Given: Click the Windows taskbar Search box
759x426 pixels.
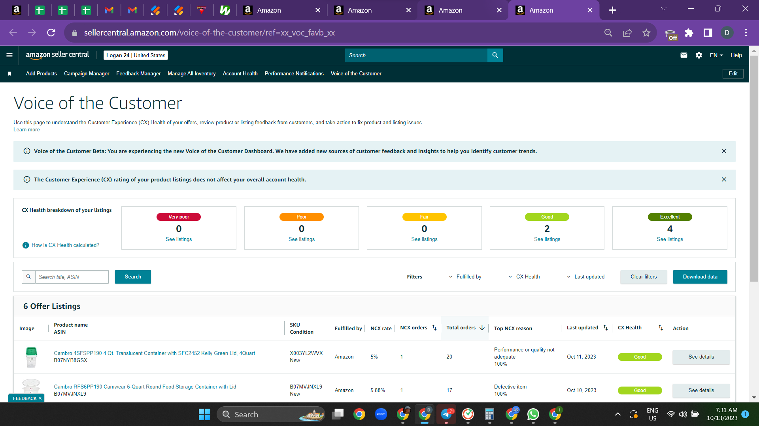Looking at the screenshot, I should pos(271,415).
